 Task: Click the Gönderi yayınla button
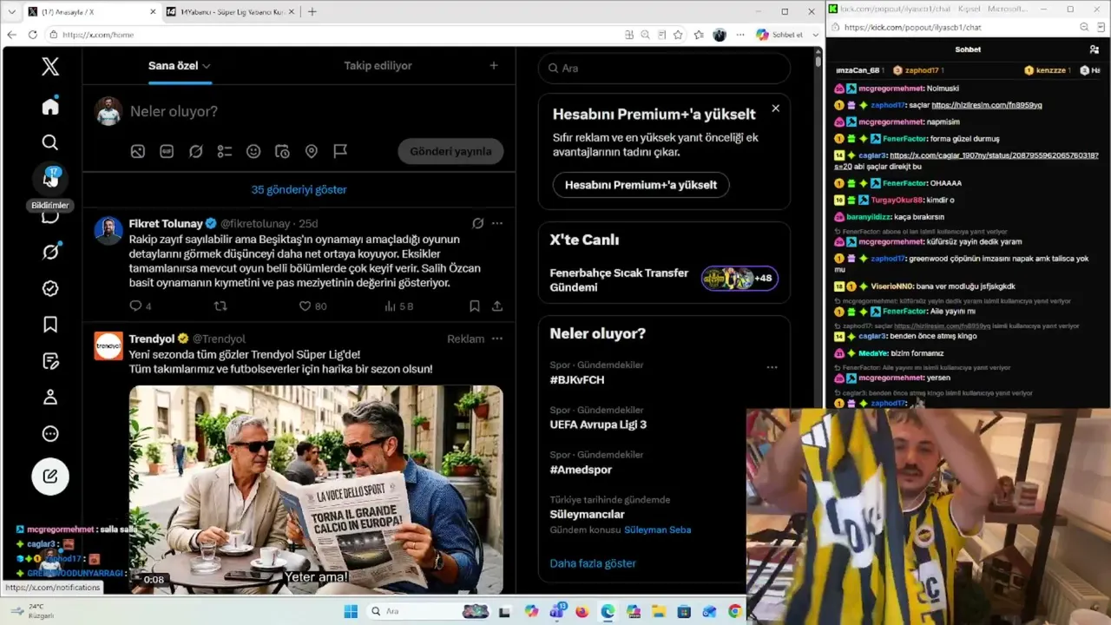pyautogui.click(x=450, y=151)
